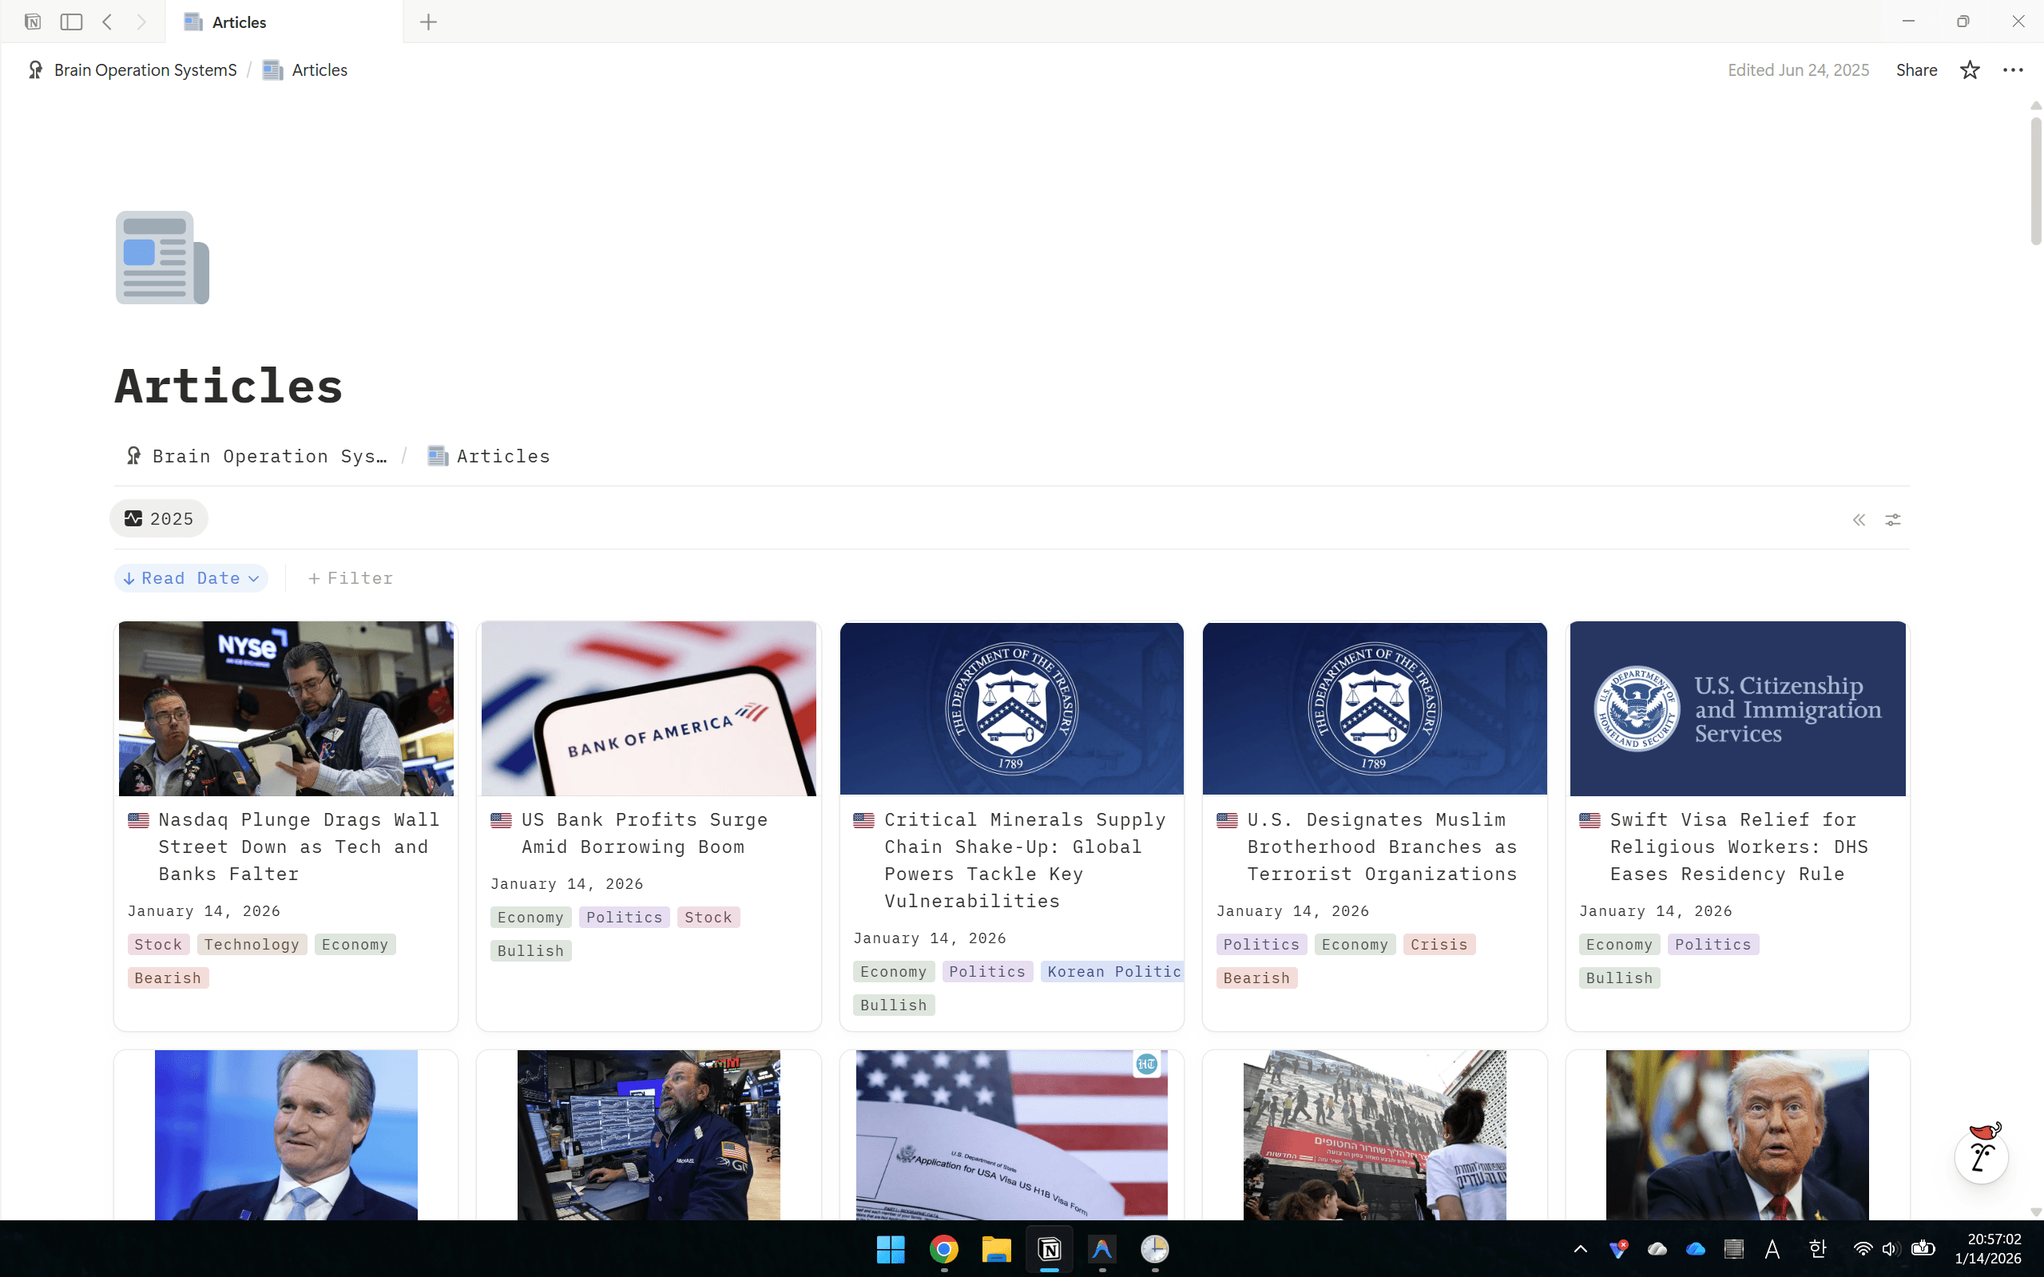Image resolution: width=2044 pixels, height=1277 pixels.
Task: Open a new tab with the plus icon
Action: (x=428, y=22)
